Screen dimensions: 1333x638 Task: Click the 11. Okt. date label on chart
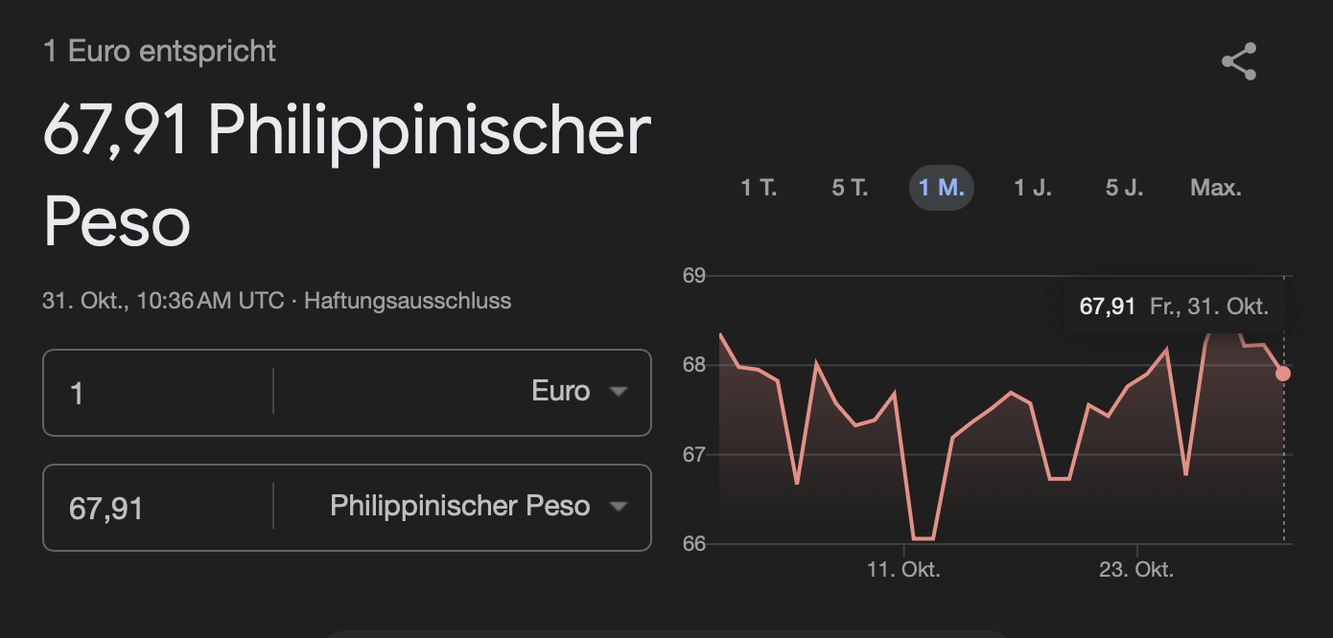(x=903, y=570)
